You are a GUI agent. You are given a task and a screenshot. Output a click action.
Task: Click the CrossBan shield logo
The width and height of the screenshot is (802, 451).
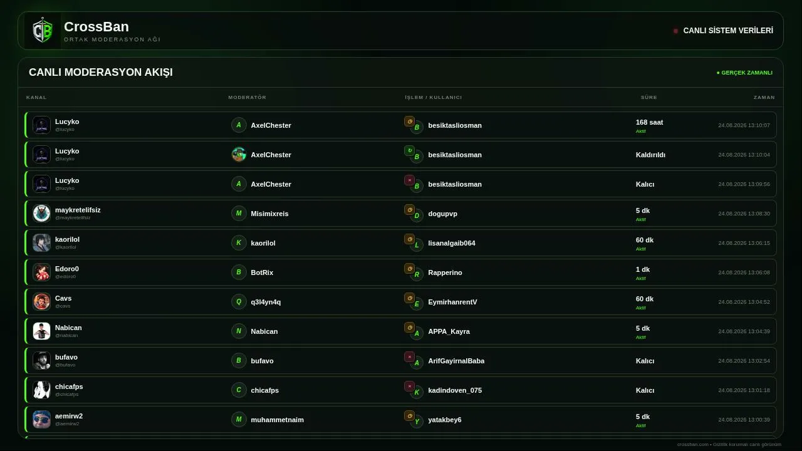(x=43, y=31)
